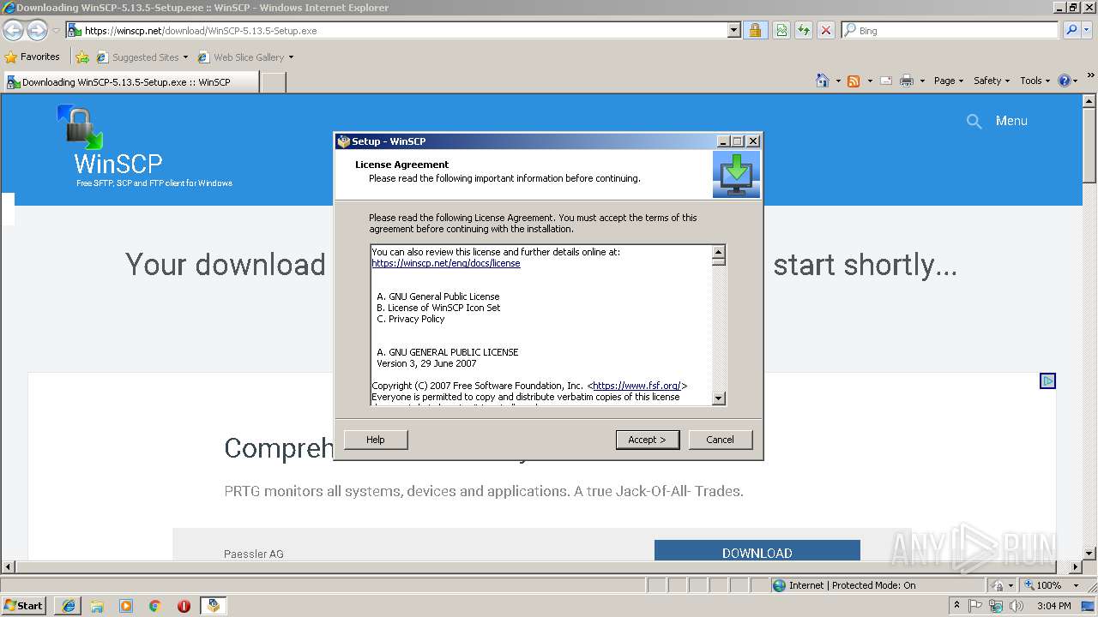Click the Show desktop button

[1089, 606]
